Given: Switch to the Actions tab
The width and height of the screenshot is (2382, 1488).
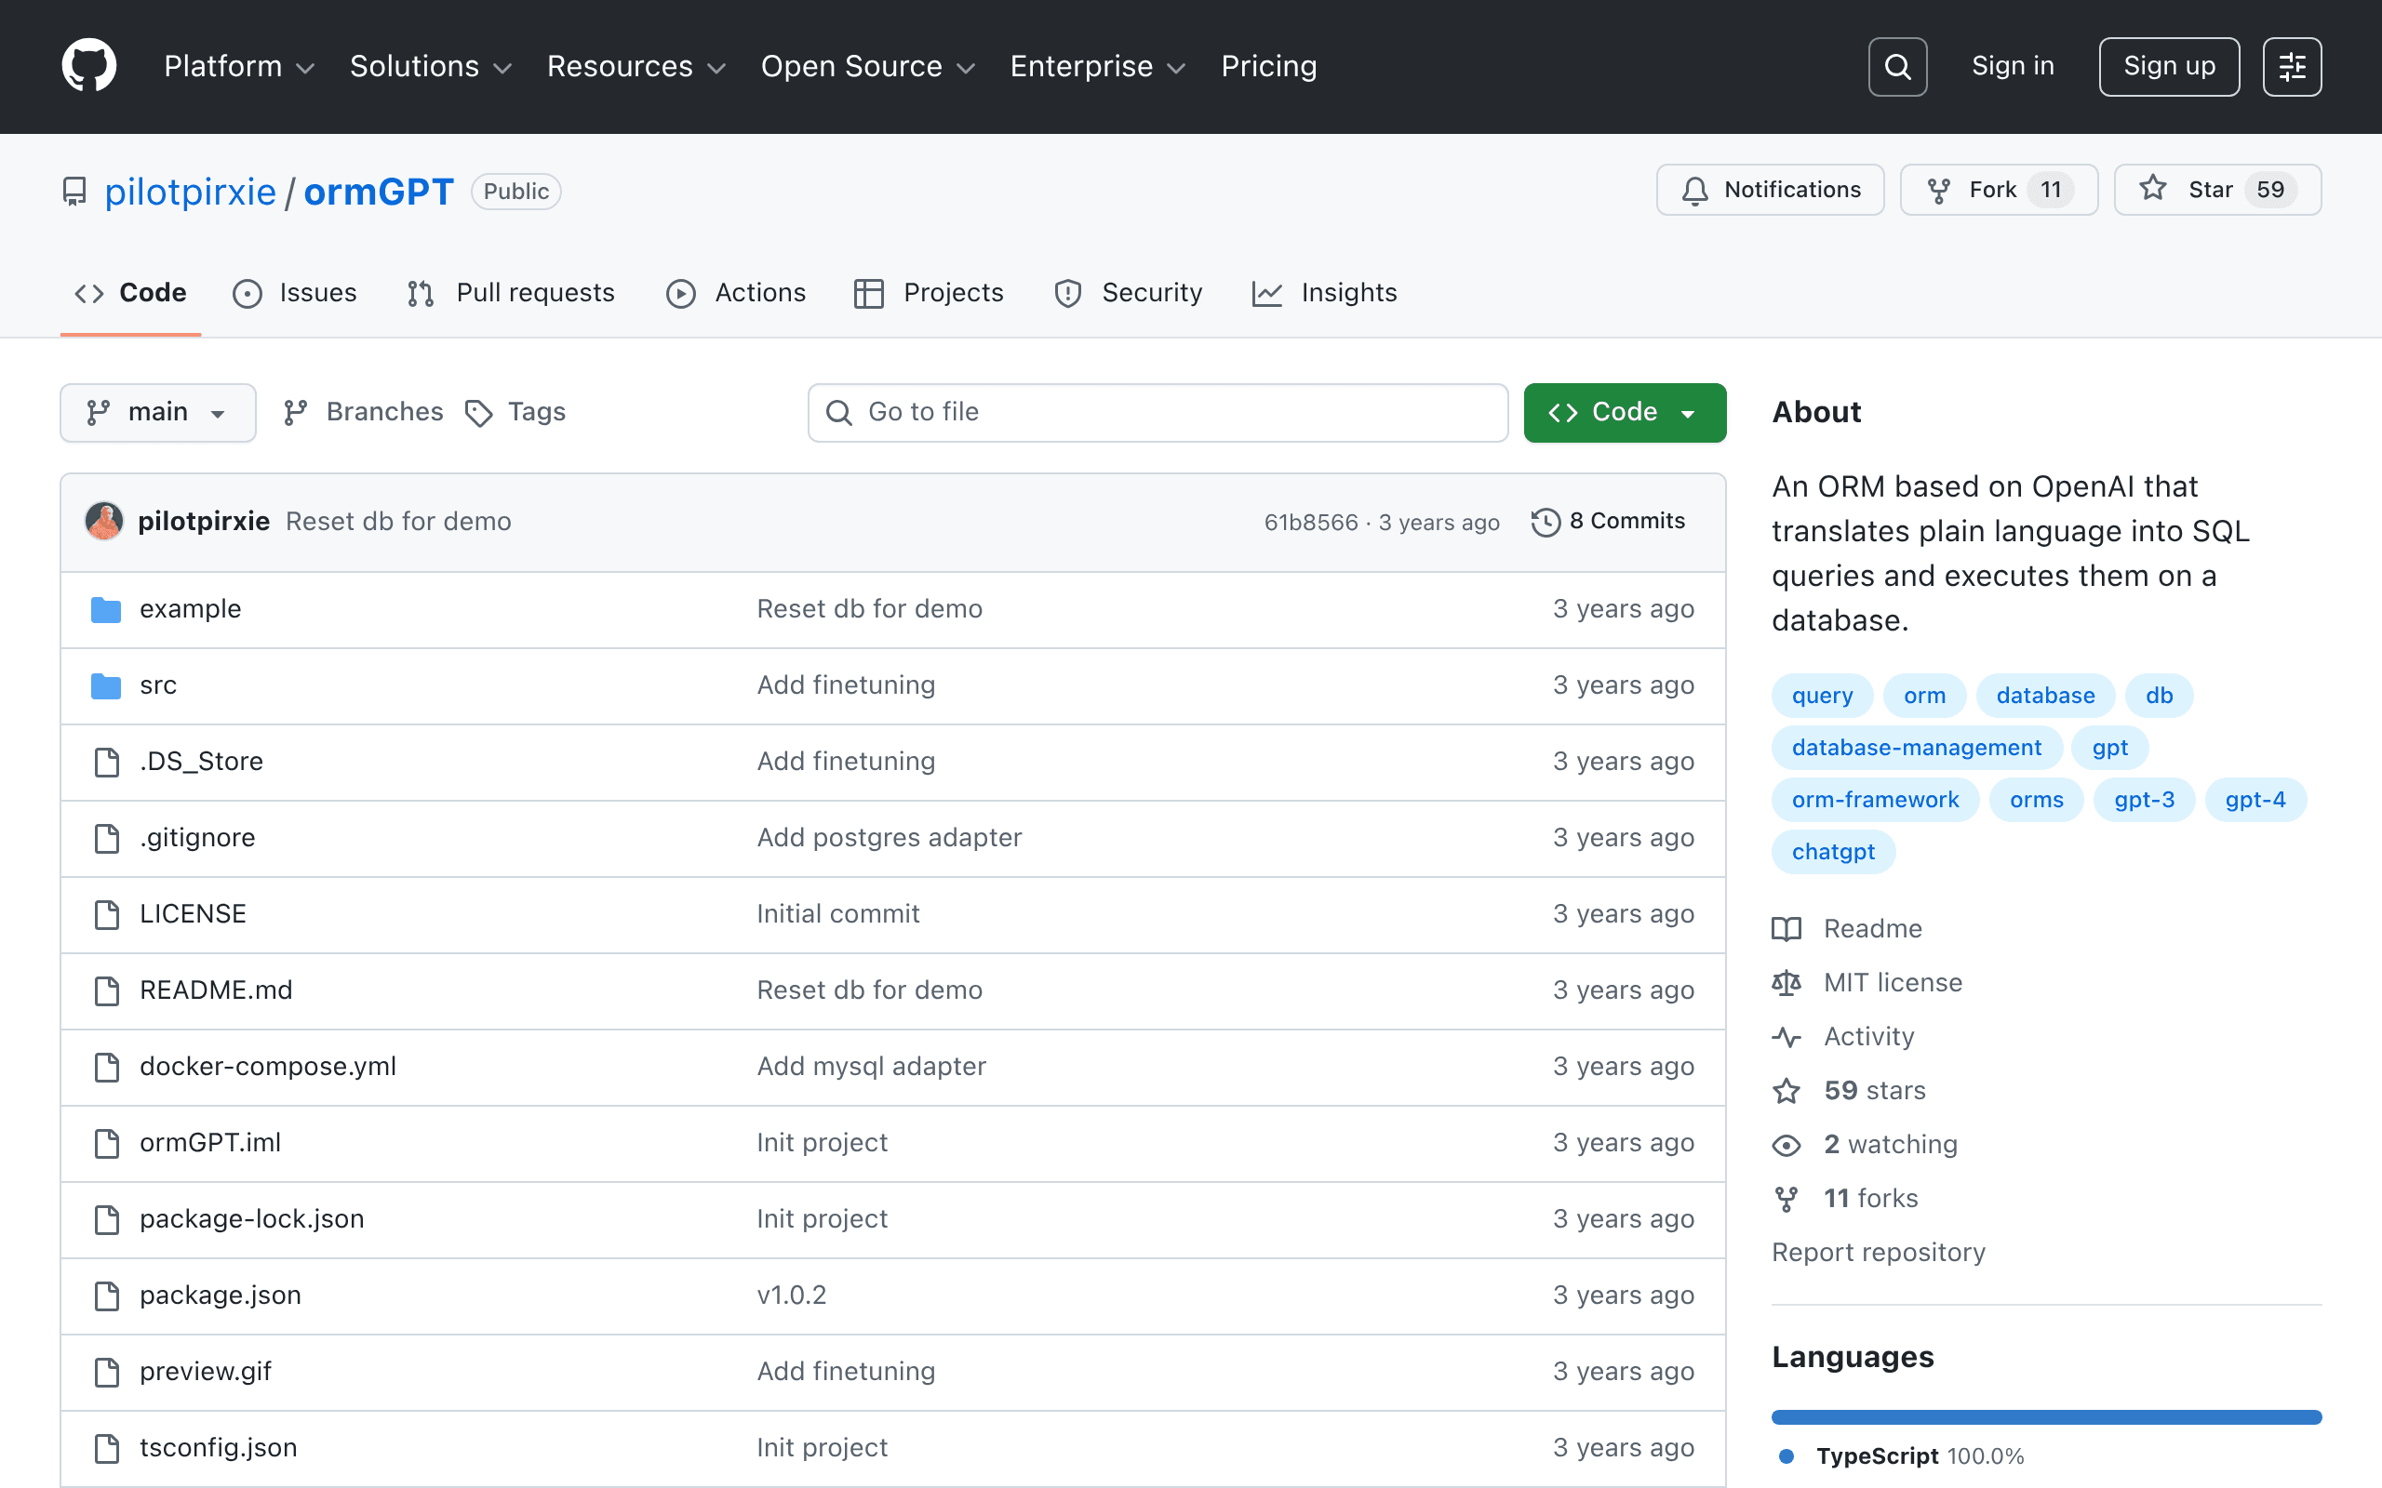Looking at the screenshot, I should 736,293.
